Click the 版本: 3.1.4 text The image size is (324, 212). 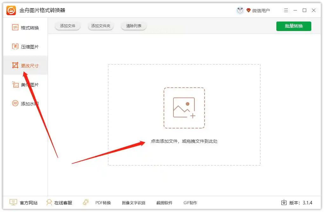coord(300,203)
